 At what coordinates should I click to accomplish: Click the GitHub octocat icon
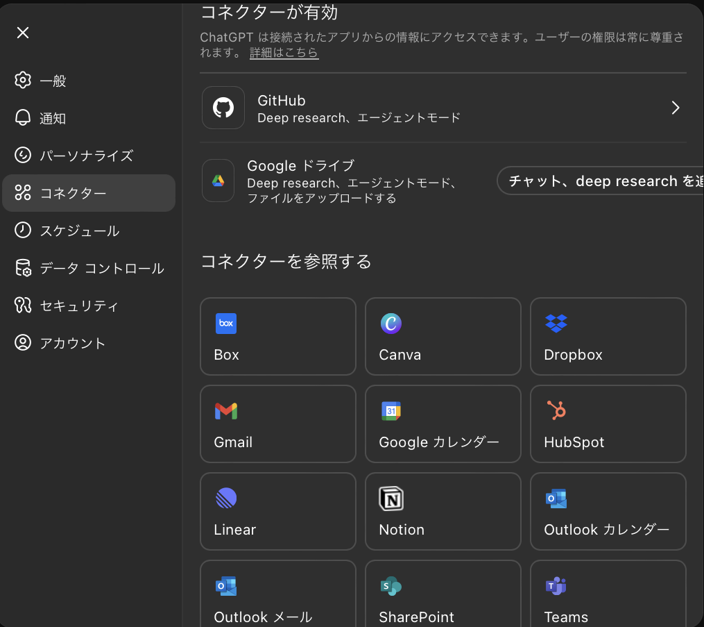tap(223, 108)
